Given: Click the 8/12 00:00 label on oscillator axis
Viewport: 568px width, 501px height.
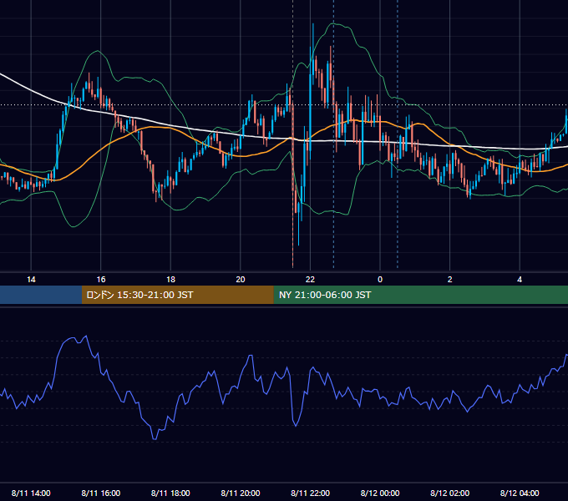Looking at the screenshot, I should (380, 493).
